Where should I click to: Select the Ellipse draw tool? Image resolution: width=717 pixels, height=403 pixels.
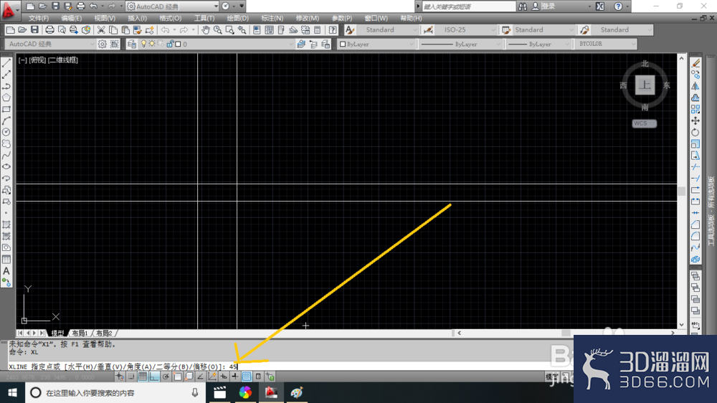pos(6,167)
